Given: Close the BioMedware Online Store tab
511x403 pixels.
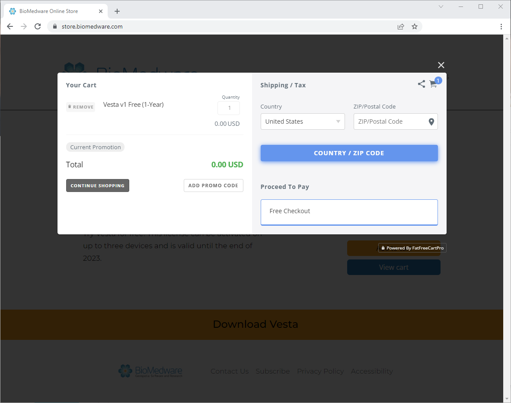Looking at the screenshot, I should tap(101, 11).
